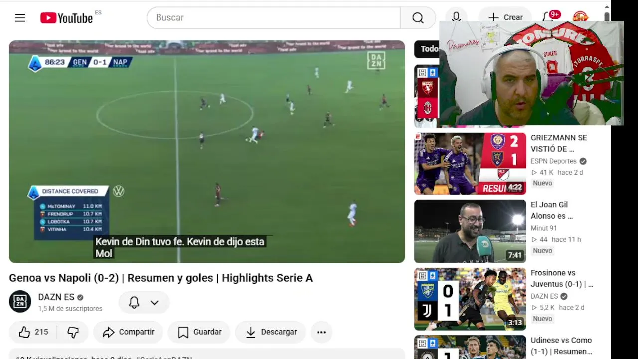
Task: Open the 'Frosinone vs Juventus (0-1)' title
Action: point(562,278)
